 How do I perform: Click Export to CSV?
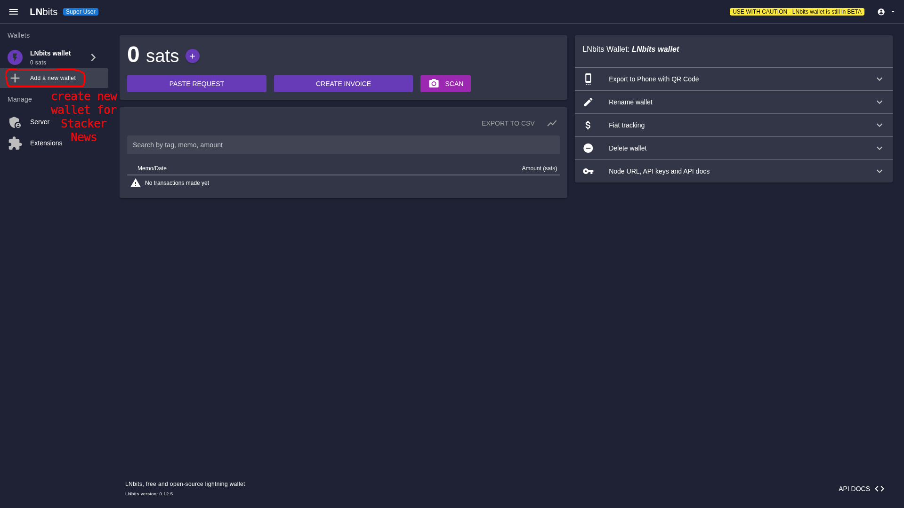[x=508, y=123]
